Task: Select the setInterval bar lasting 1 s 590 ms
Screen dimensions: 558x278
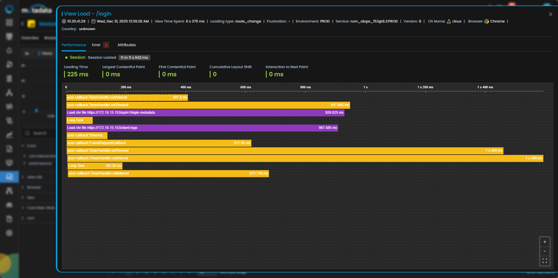Action: point(305,158)
